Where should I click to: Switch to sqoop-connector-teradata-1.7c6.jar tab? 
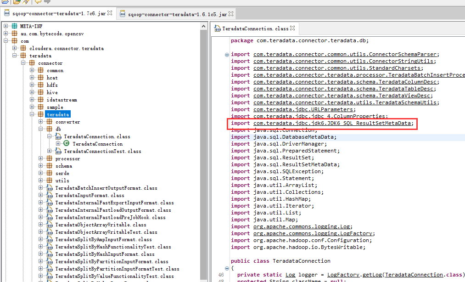click(59, 14)
